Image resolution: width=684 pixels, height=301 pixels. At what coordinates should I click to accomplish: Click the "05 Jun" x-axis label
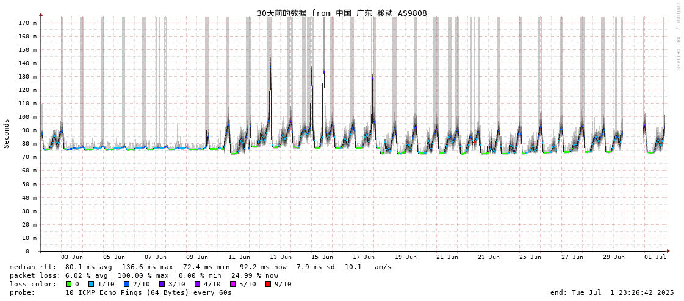point(113,257)
